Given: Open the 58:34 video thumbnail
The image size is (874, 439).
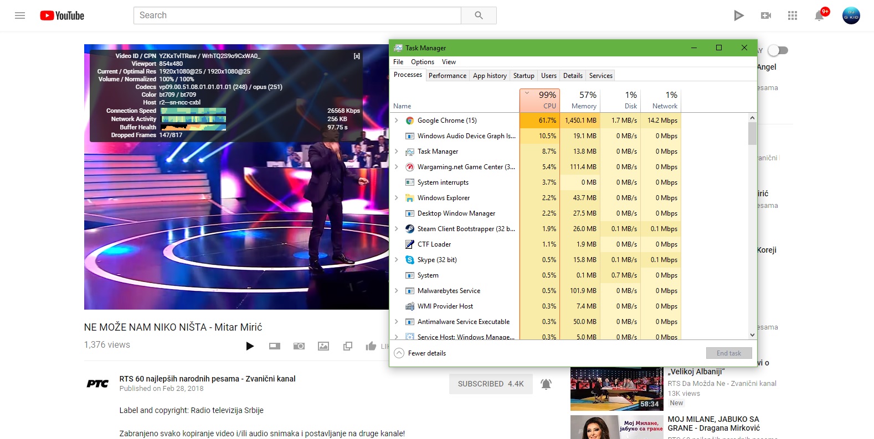Looking at the screenshot, I should coord(616,390).
